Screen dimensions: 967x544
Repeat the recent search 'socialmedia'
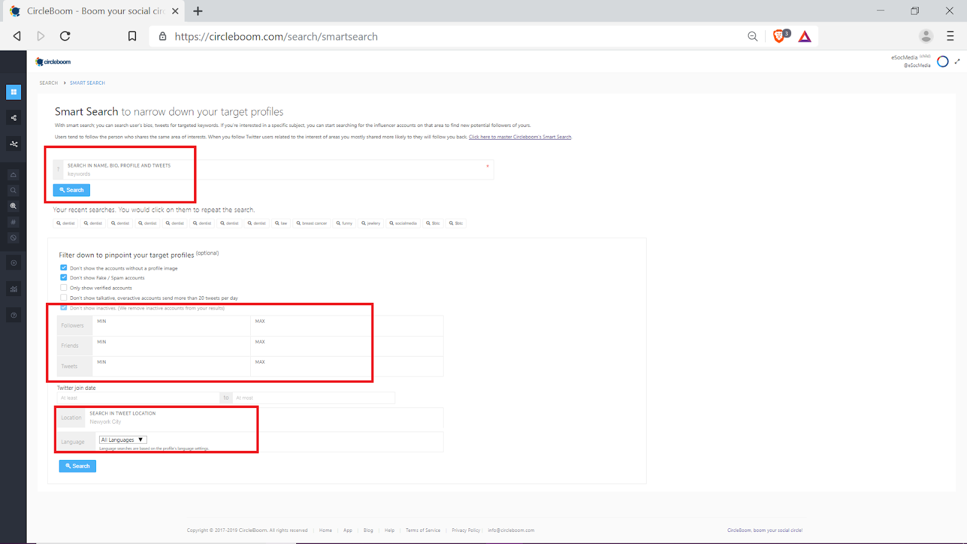(403, 223)
